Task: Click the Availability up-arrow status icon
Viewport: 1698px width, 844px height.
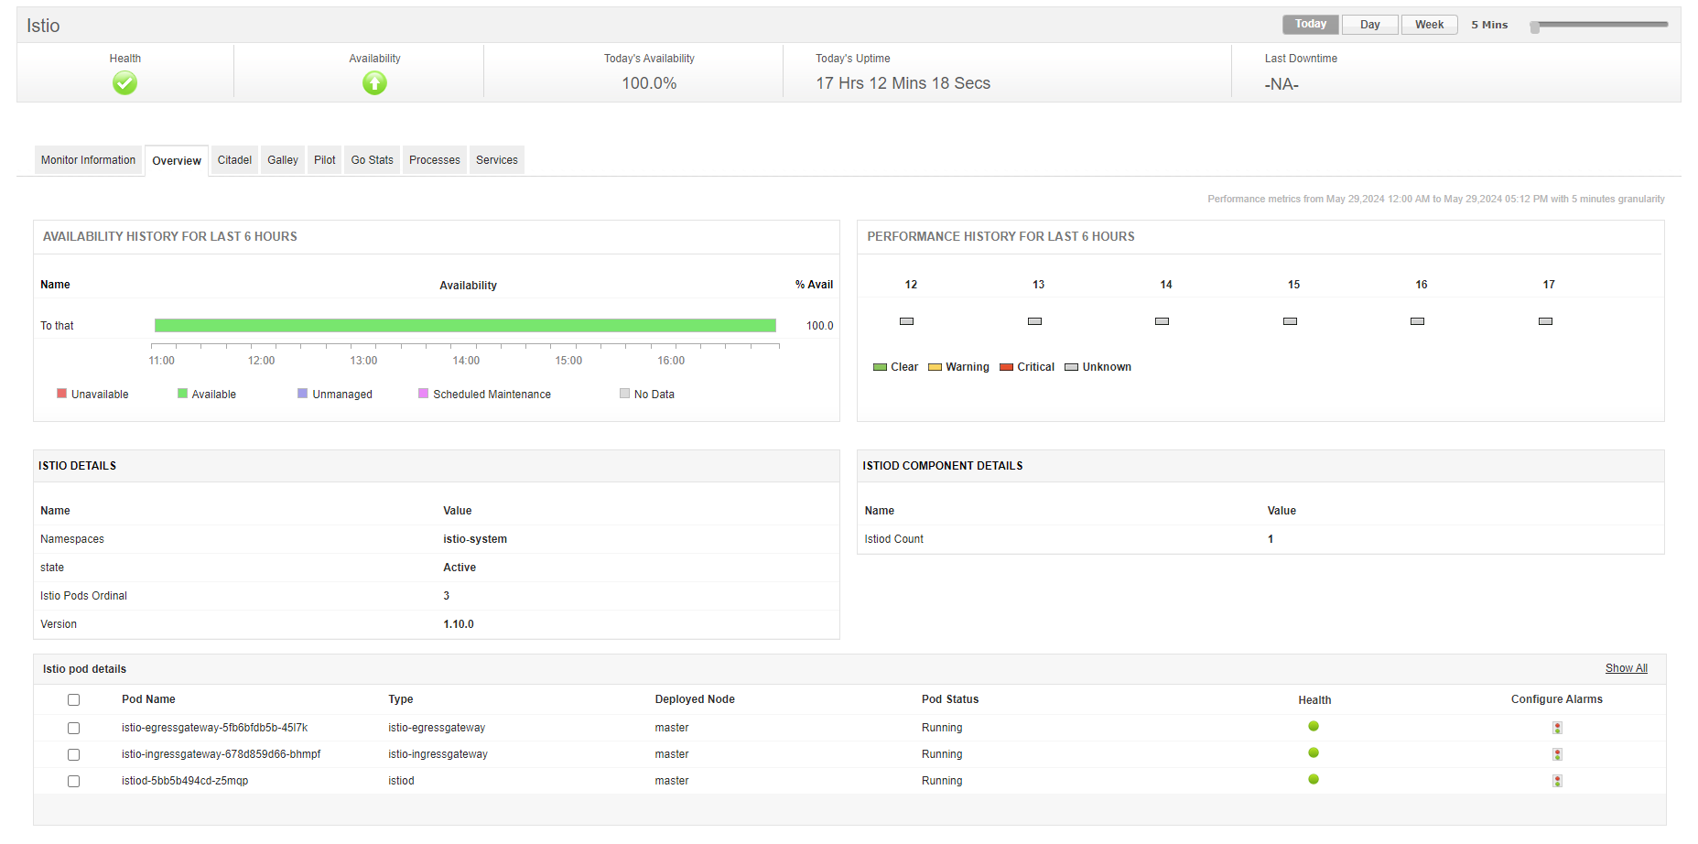Action: point(374,82)
